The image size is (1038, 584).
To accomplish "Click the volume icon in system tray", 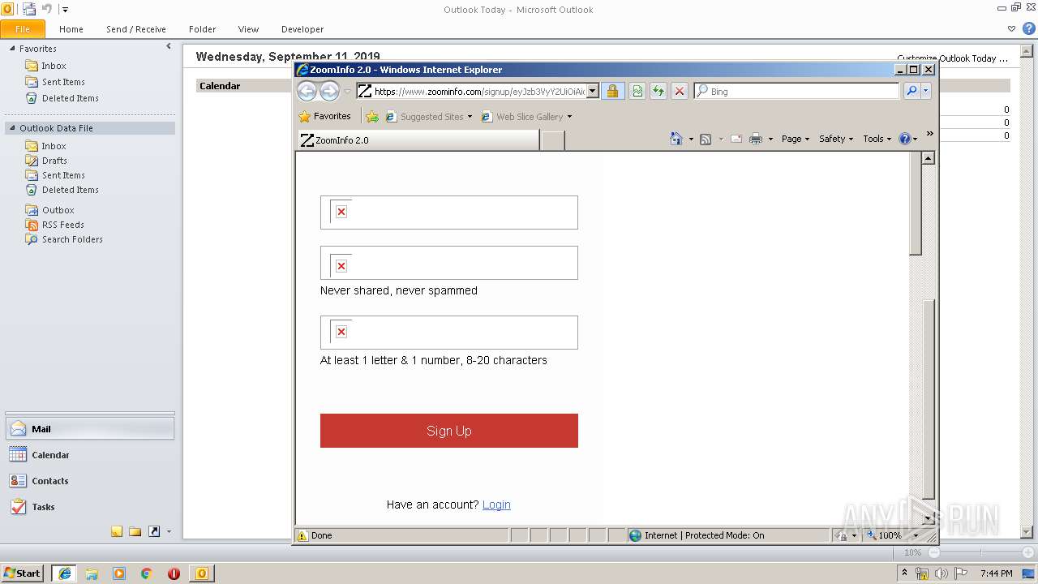I will [x=941, y=573].
